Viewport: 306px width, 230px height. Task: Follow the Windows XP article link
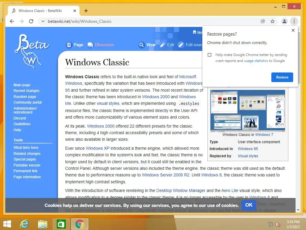coord(98,148)
